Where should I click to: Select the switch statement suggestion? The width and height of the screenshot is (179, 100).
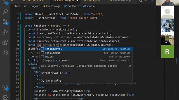(86, 57)
